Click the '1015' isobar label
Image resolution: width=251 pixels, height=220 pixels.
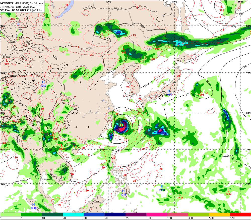point(226,156)
